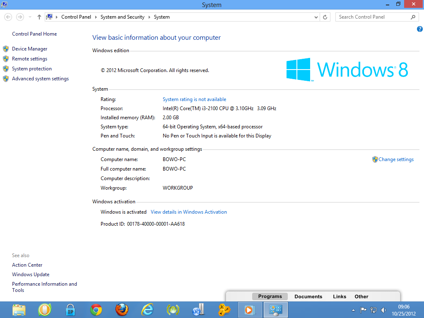This screenshot has width=424, height=318.
Task: Go to Control Panel Home
Action: (34, 34)
